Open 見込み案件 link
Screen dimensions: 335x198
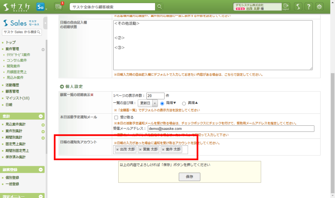point(15,78)
